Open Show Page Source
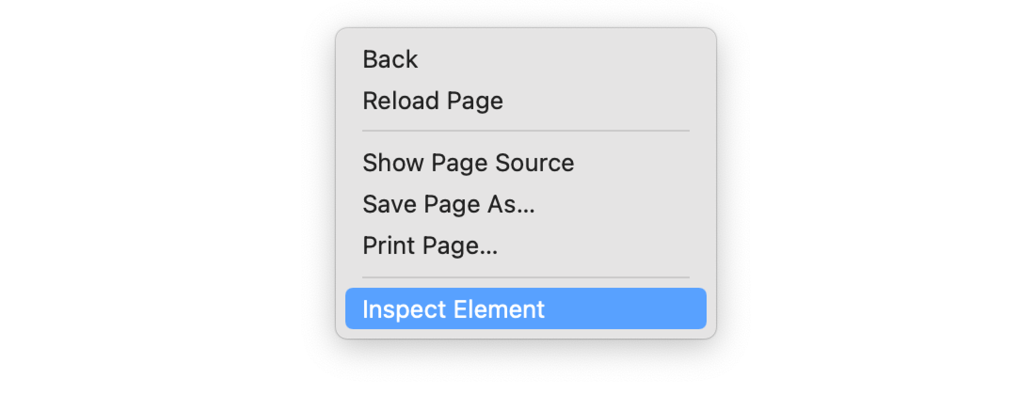 click(468, 163)
